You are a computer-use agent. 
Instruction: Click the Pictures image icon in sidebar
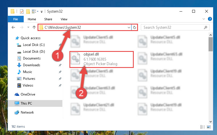pos(19,79)
